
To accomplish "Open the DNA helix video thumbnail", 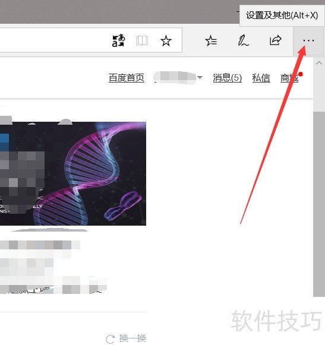I will tap(73, 173).
